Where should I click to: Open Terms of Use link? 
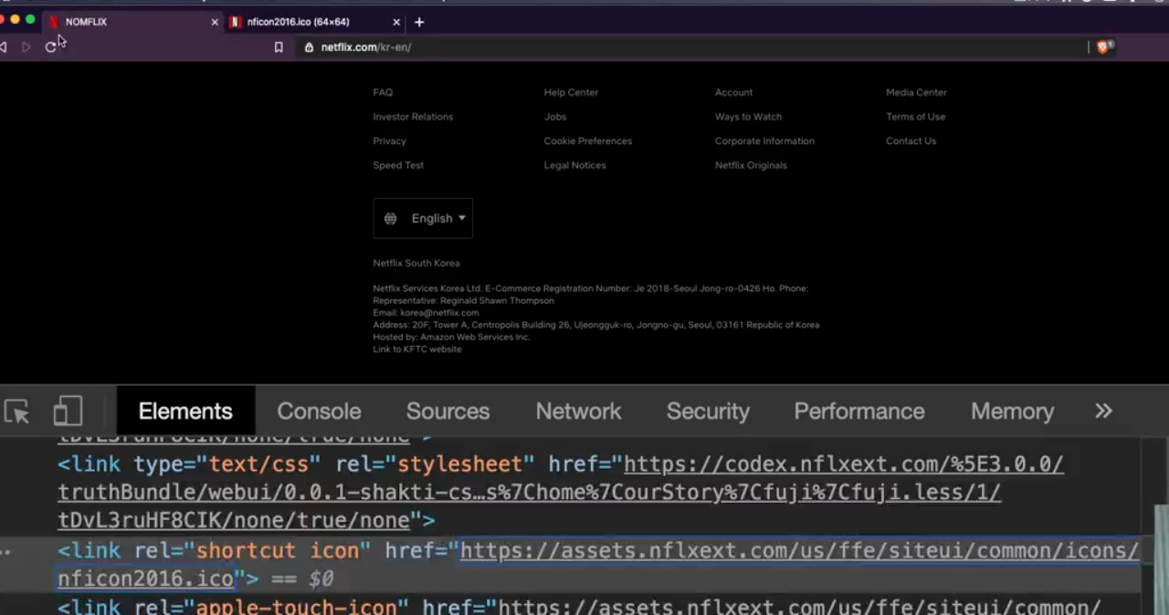click(x=915, y=117)
